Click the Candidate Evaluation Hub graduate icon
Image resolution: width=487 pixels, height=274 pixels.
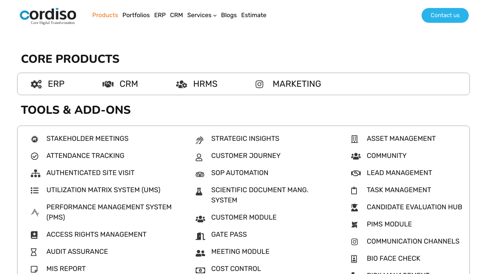point(355,207)
